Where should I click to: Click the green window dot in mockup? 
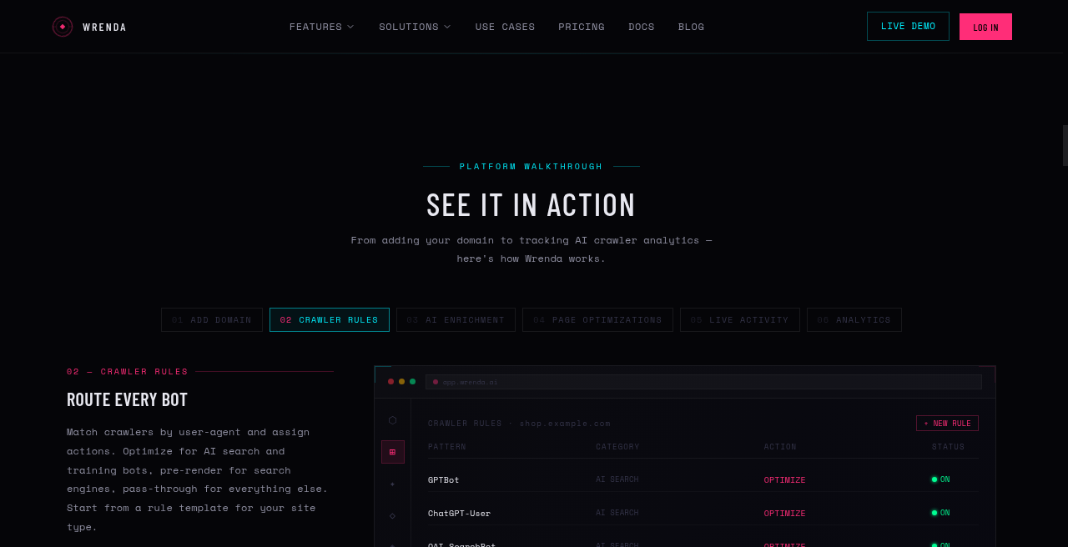412,382
